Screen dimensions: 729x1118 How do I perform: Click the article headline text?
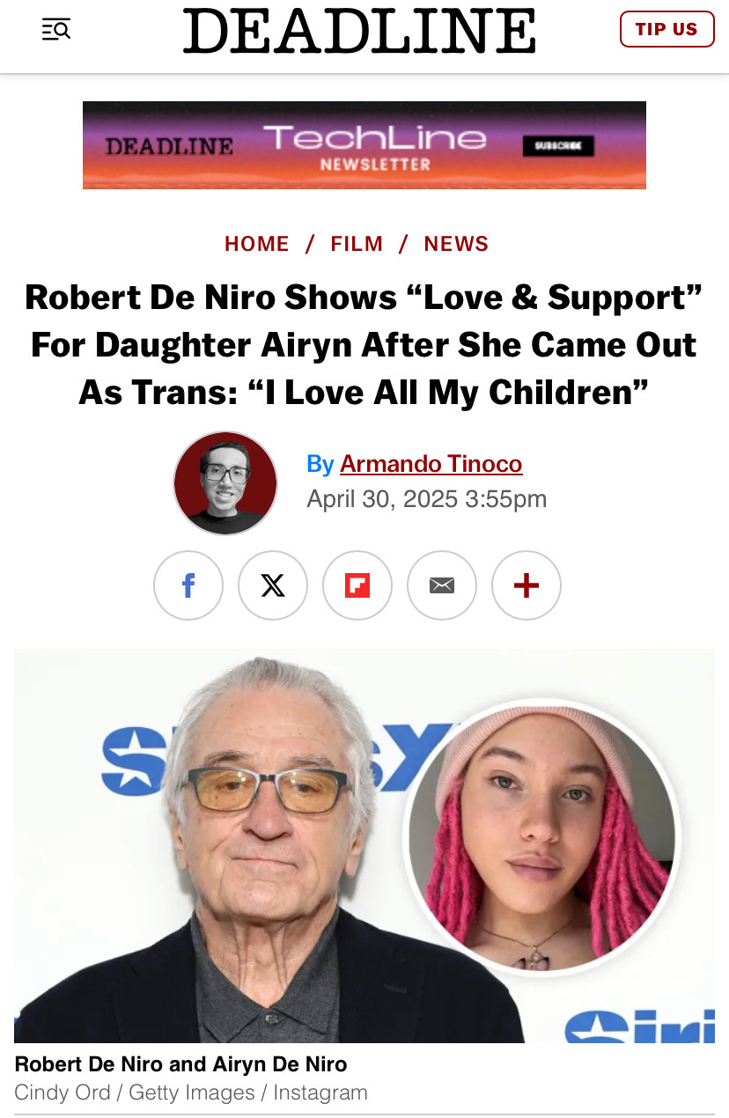(364, 344)
